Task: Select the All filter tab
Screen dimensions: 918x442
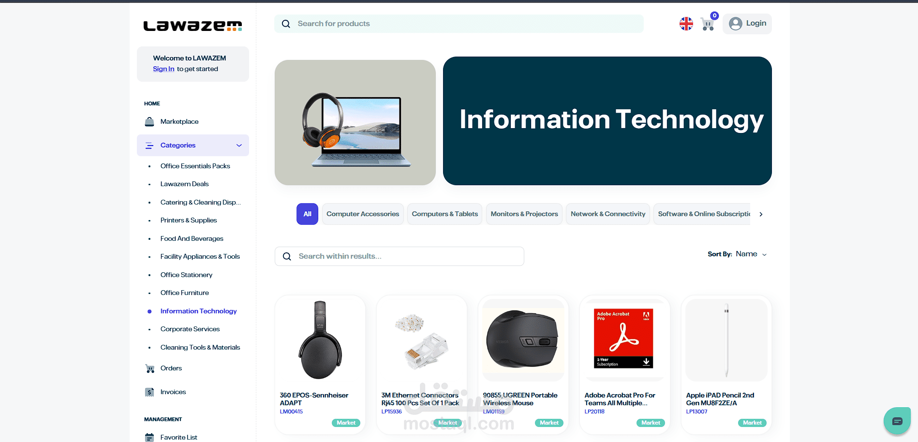Action: (307, 214)
